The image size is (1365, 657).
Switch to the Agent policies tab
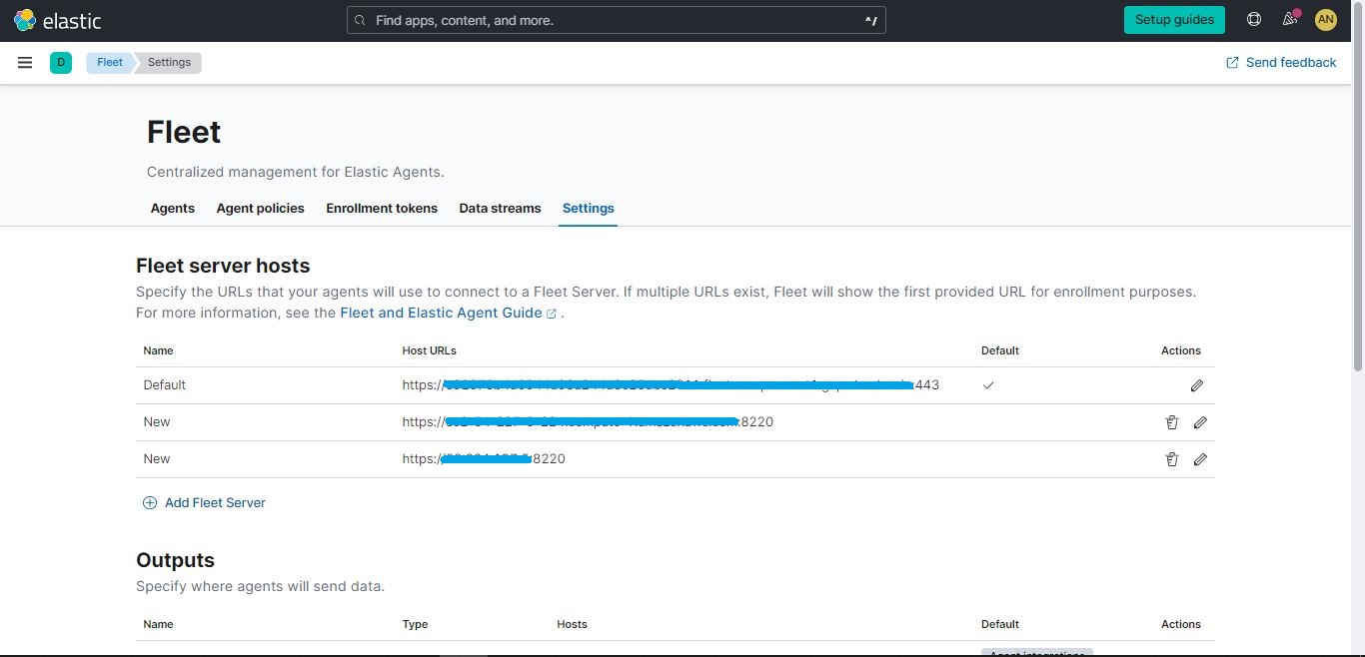click(x=260, y=208)
